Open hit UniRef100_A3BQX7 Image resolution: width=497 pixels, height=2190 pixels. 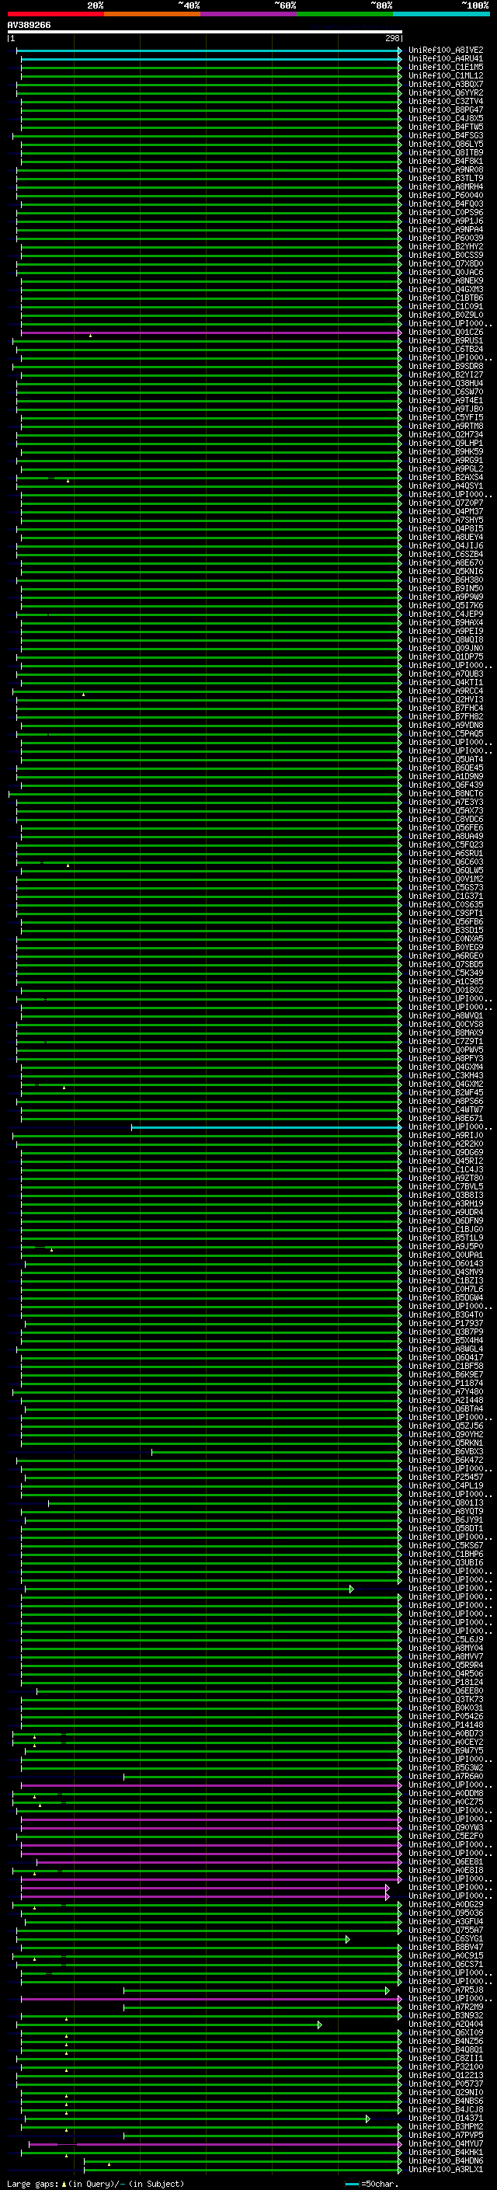coord(446,84)
